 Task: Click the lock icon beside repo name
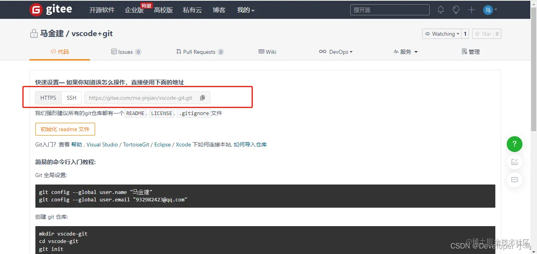pyautogui.click(x=34, y=34)
